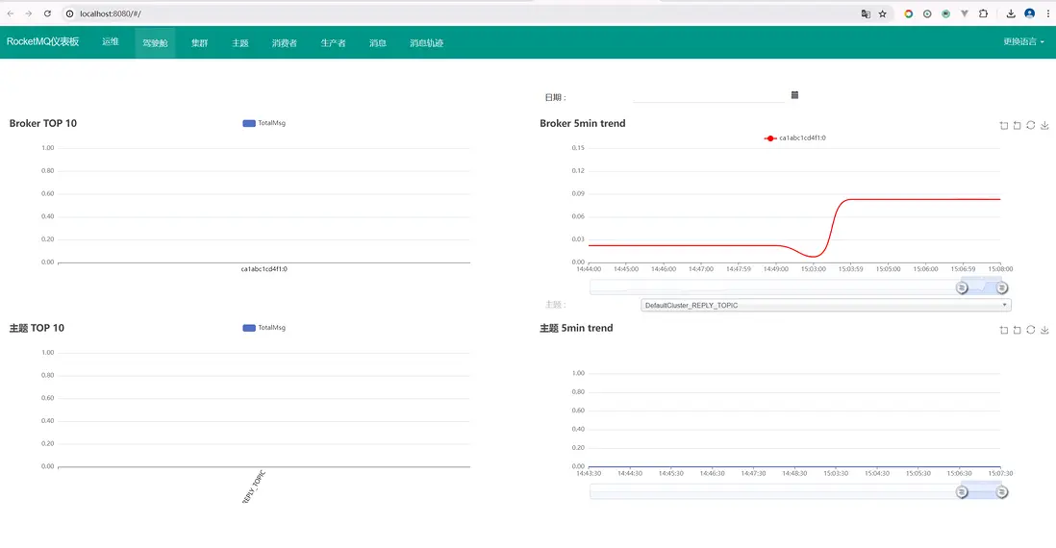Switch to the 主题 topic tab
Screen dimensions: 1056x548
(x=240, y=43)
